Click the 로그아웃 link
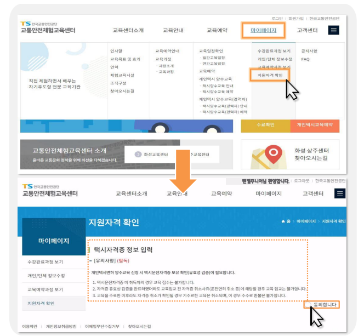Screen dimensions: 364x336 click(x=302, y=181)
